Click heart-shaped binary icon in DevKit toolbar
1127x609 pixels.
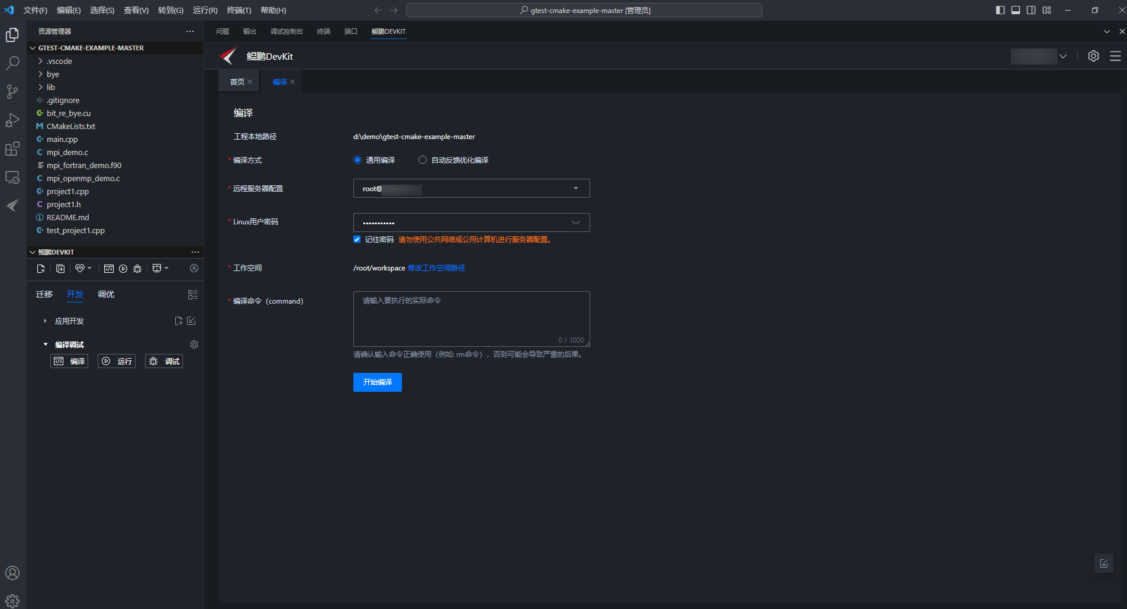80,268
